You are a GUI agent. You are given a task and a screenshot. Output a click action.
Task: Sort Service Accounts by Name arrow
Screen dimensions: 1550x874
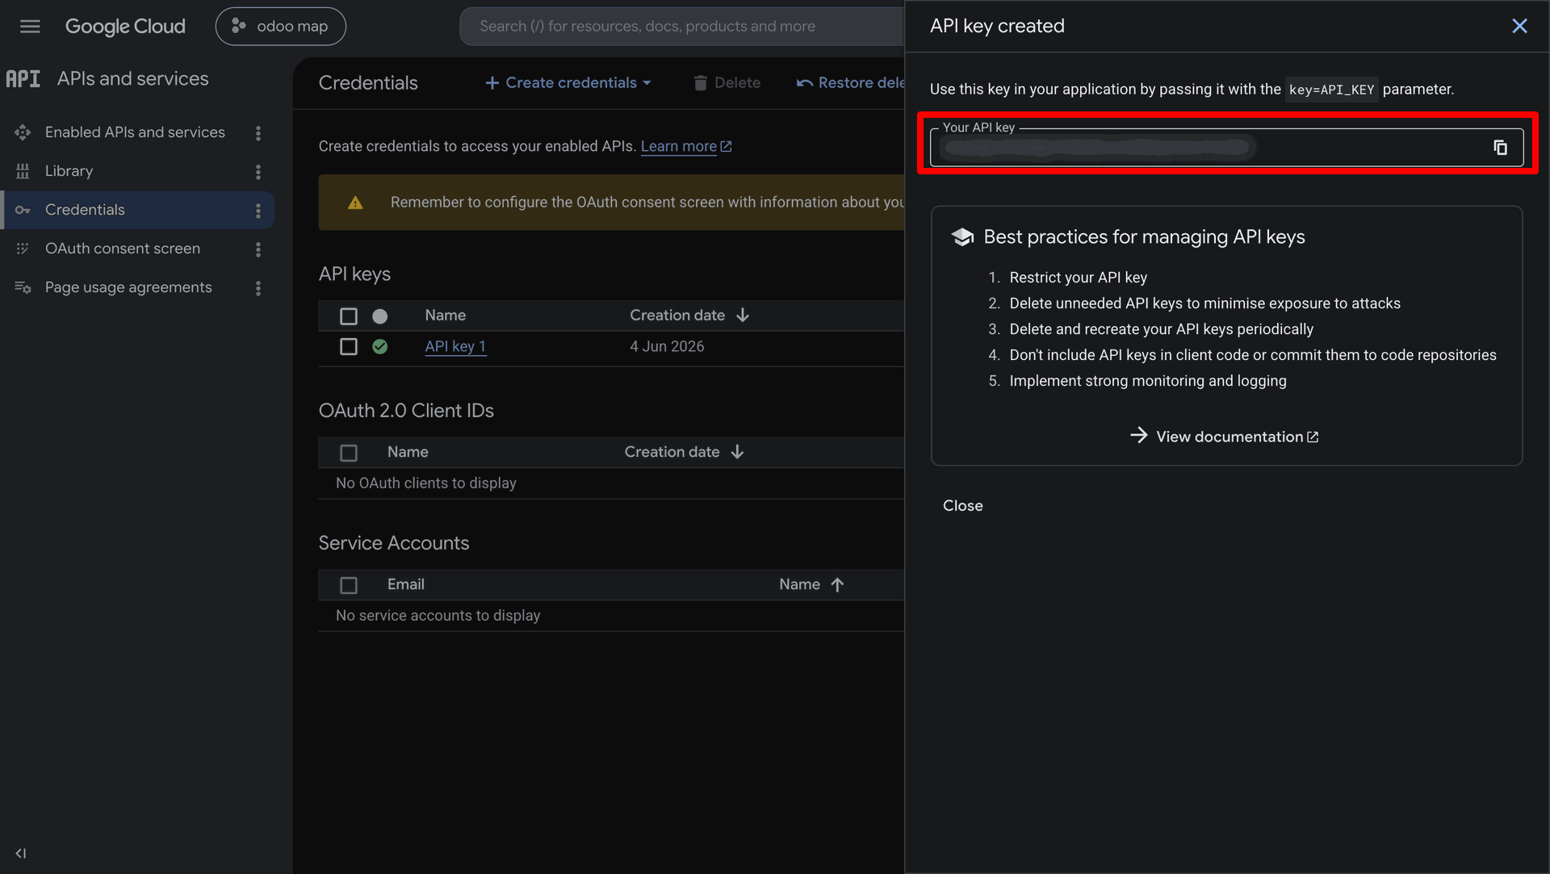tap(837, 584)
